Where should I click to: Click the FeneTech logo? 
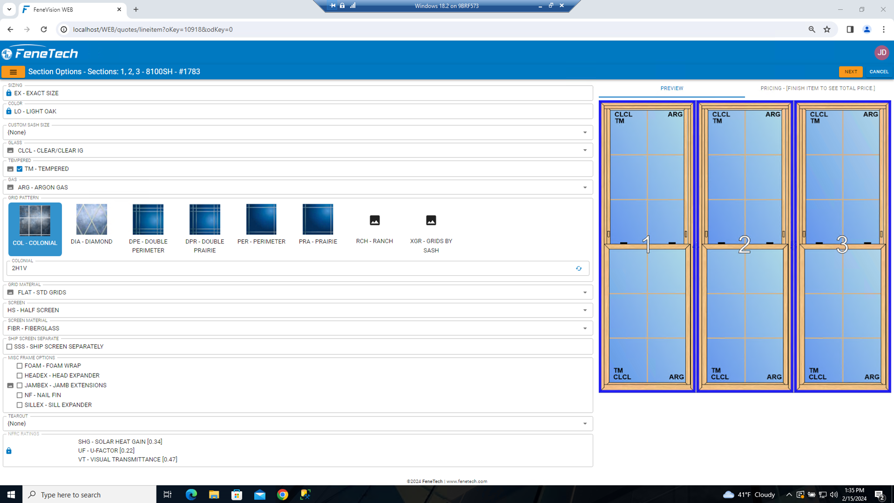[40, 54]
